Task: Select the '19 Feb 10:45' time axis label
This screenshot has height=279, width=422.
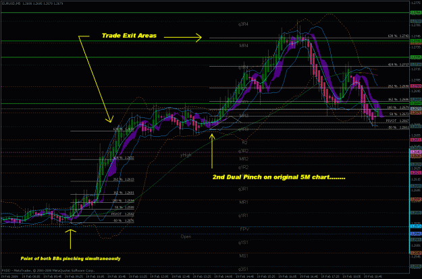Action: (x=116, y=276)
